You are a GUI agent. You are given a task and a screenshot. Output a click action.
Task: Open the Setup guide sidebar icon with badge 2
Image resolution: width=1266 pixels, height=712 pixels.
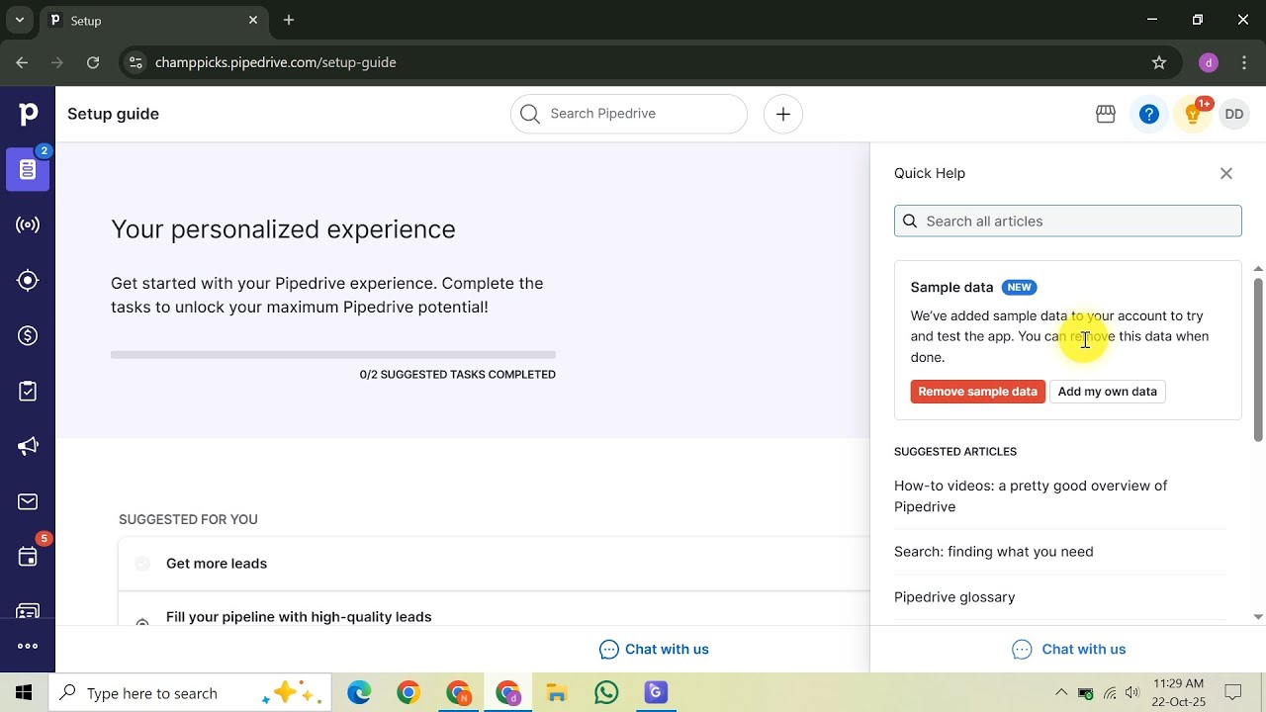point(28,169)
